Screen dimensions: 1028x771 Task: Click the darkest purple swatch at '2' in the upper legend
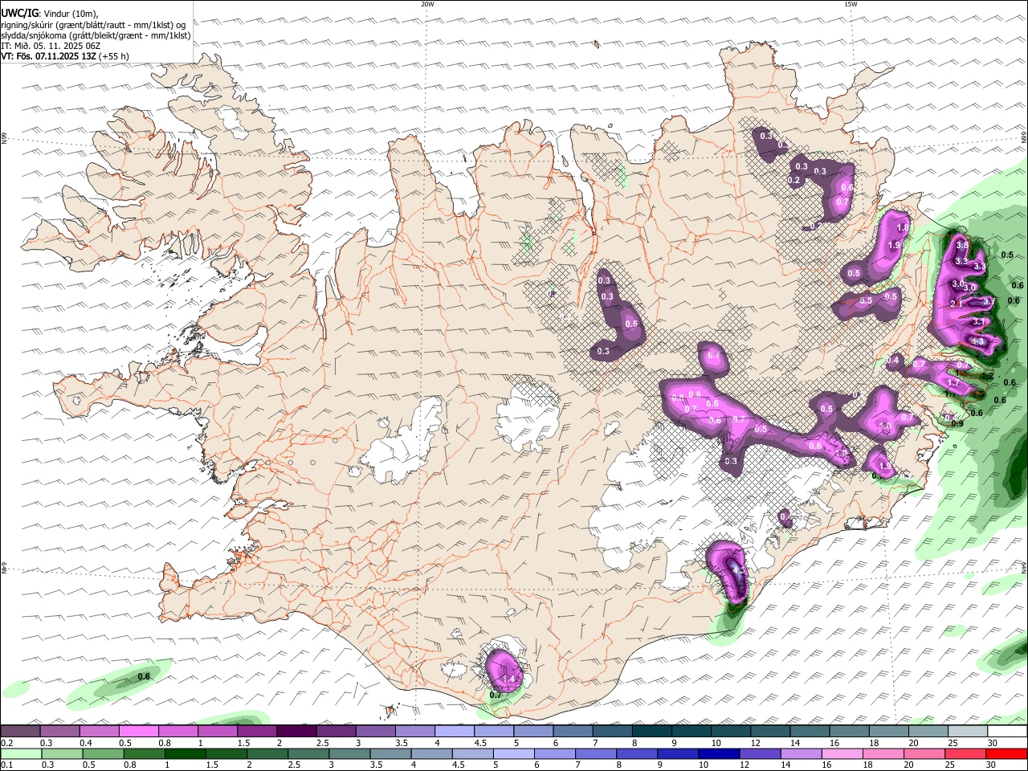297,732
